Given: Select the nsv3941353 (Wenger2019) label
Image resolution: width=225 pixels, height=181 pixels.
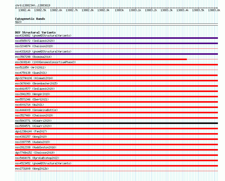Looking at the screenshot, I should click(33, 94).
